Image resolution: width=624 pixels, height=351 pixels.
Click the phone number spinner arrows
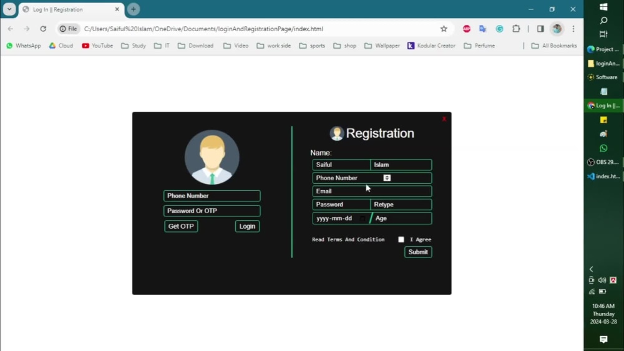[387, 178]
